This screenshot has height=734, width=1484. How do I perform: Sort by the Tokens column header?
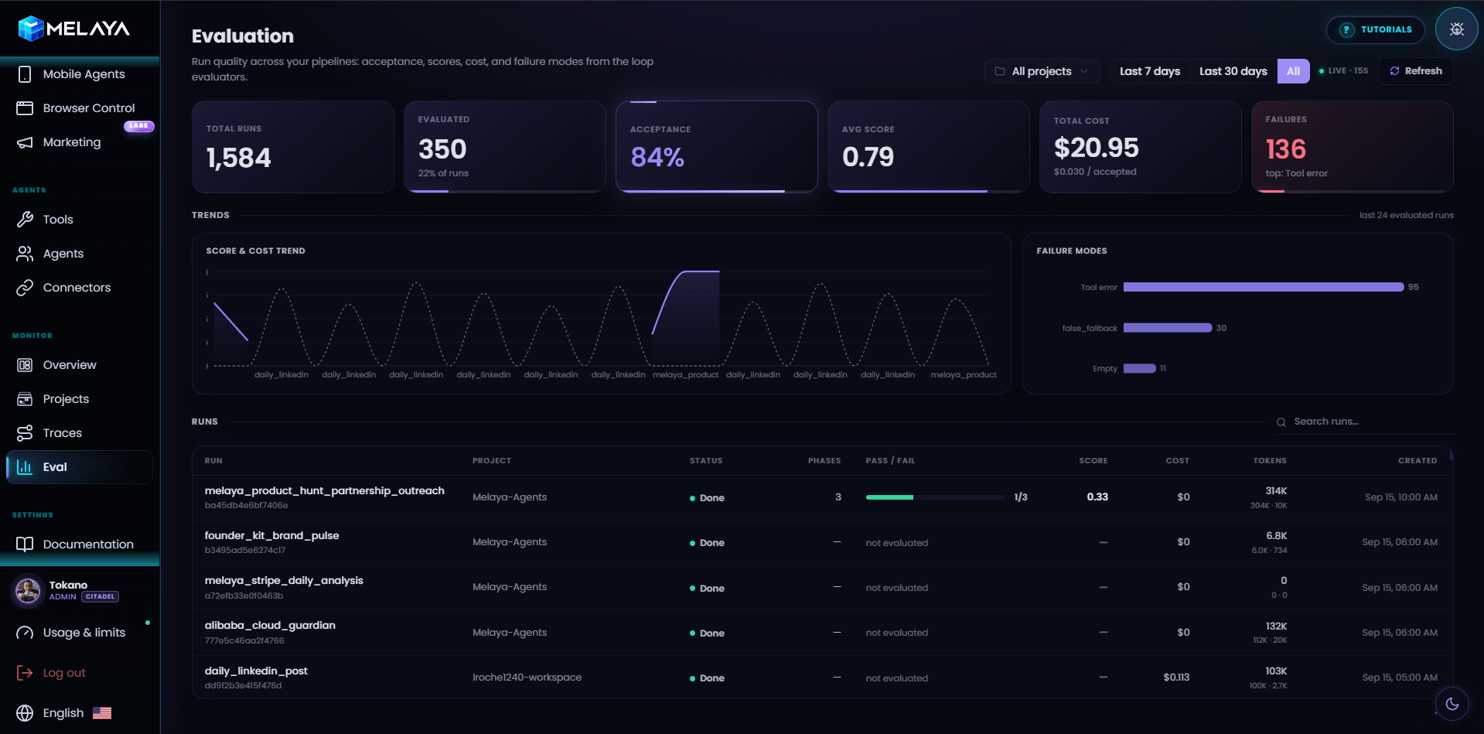pos(1270,461)
